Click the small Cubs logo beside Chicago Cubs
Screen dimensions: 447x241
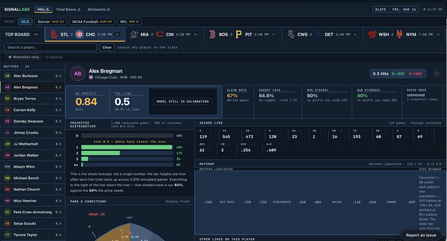(91, 77)
